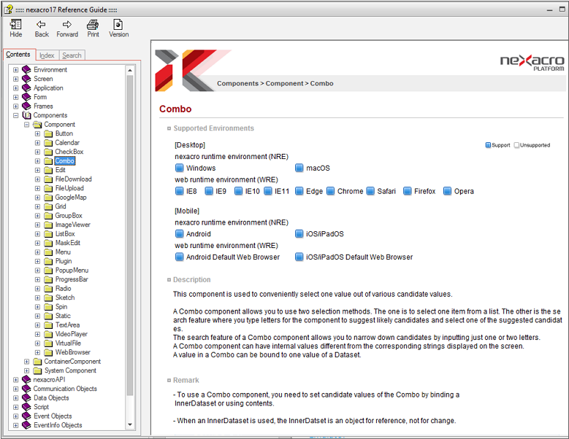The image size is (569, 439).
Task: Click the open Components book icon
Action: click(x=26, y=115)
